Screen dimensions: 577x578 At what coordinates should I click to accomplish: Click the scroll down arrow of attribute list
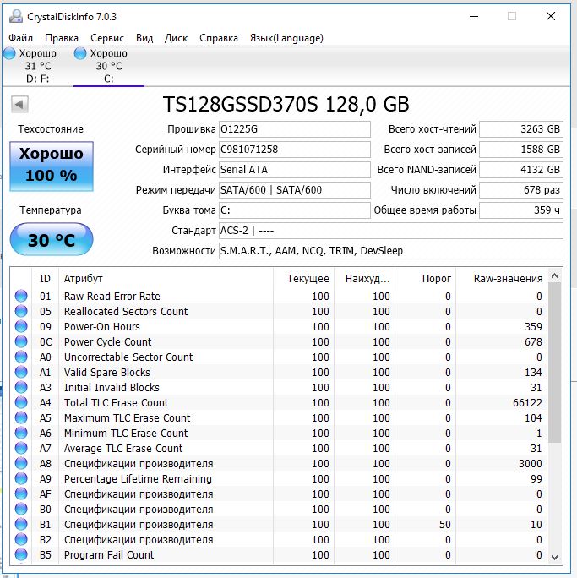[554, 558]
